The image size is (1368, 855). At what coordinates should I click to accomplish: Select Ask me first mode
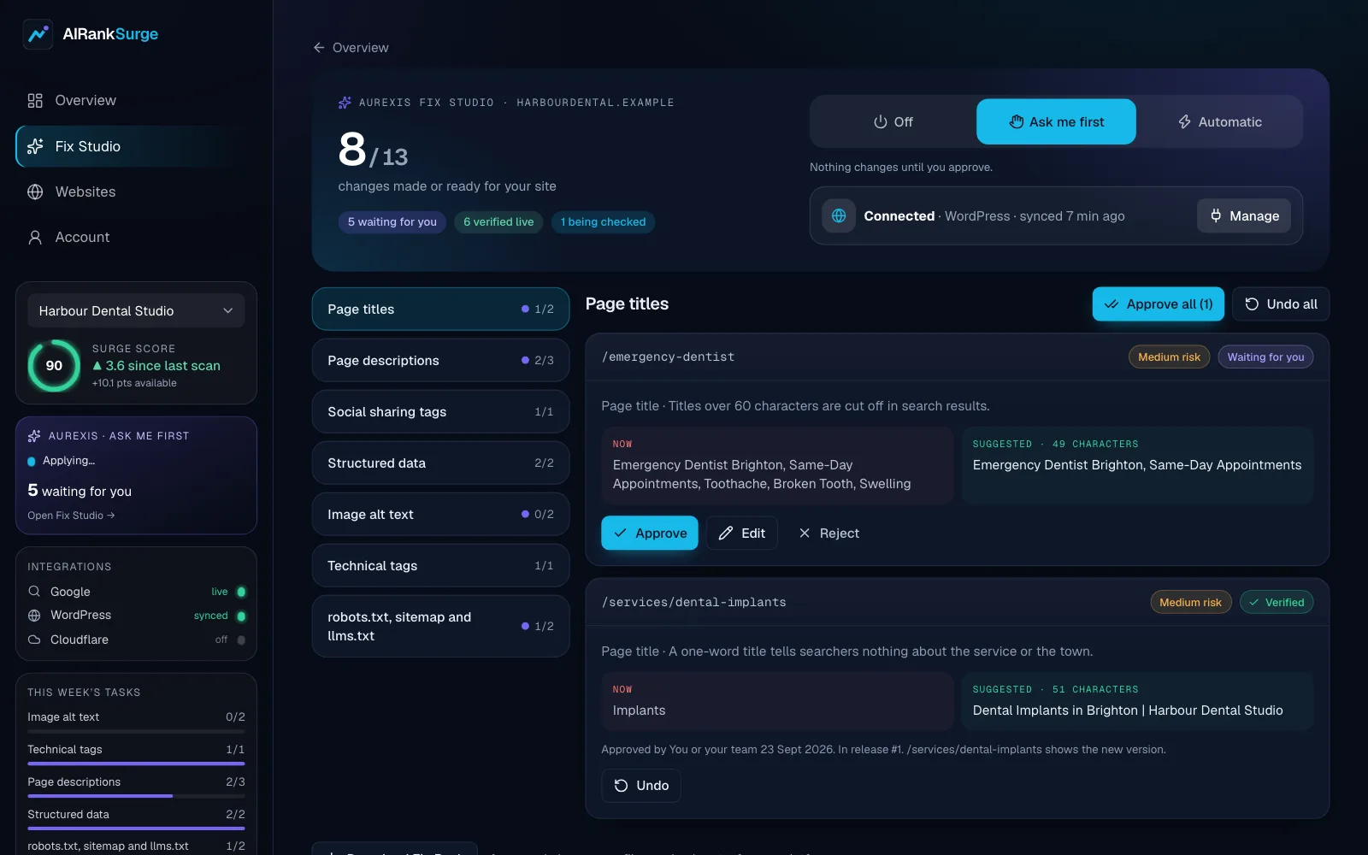[x=1056, y=122]
